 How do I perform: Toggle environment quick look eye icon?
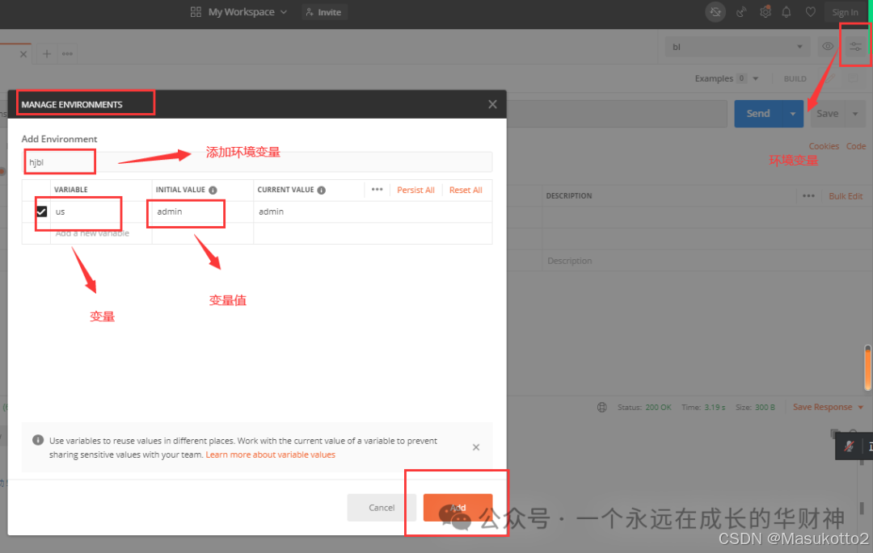[828, 47]
